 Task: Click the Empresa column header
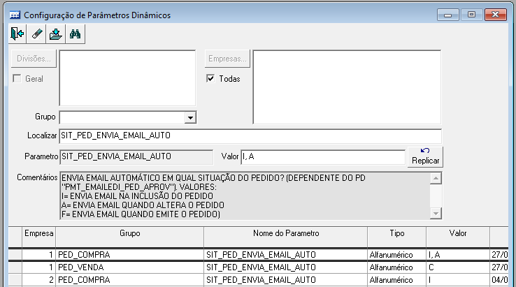[39, 237]
